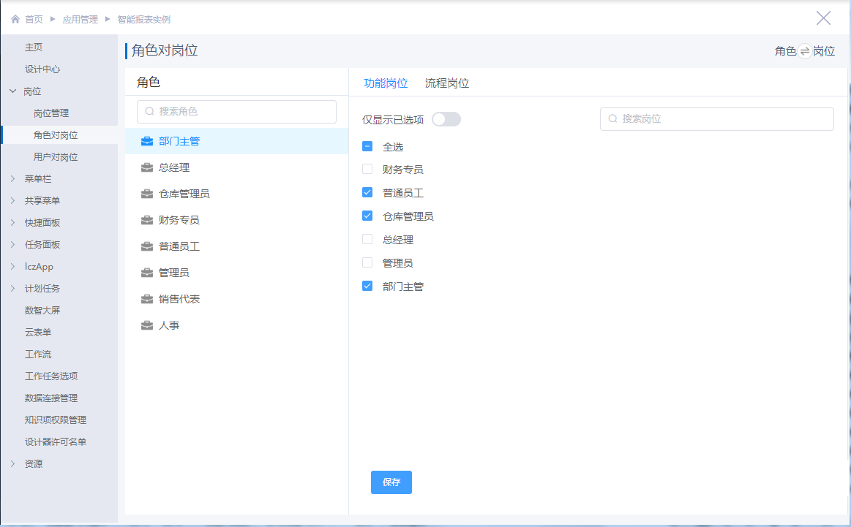
Task: Toggle the 仅显示已选项 switch
Action: 446,119
